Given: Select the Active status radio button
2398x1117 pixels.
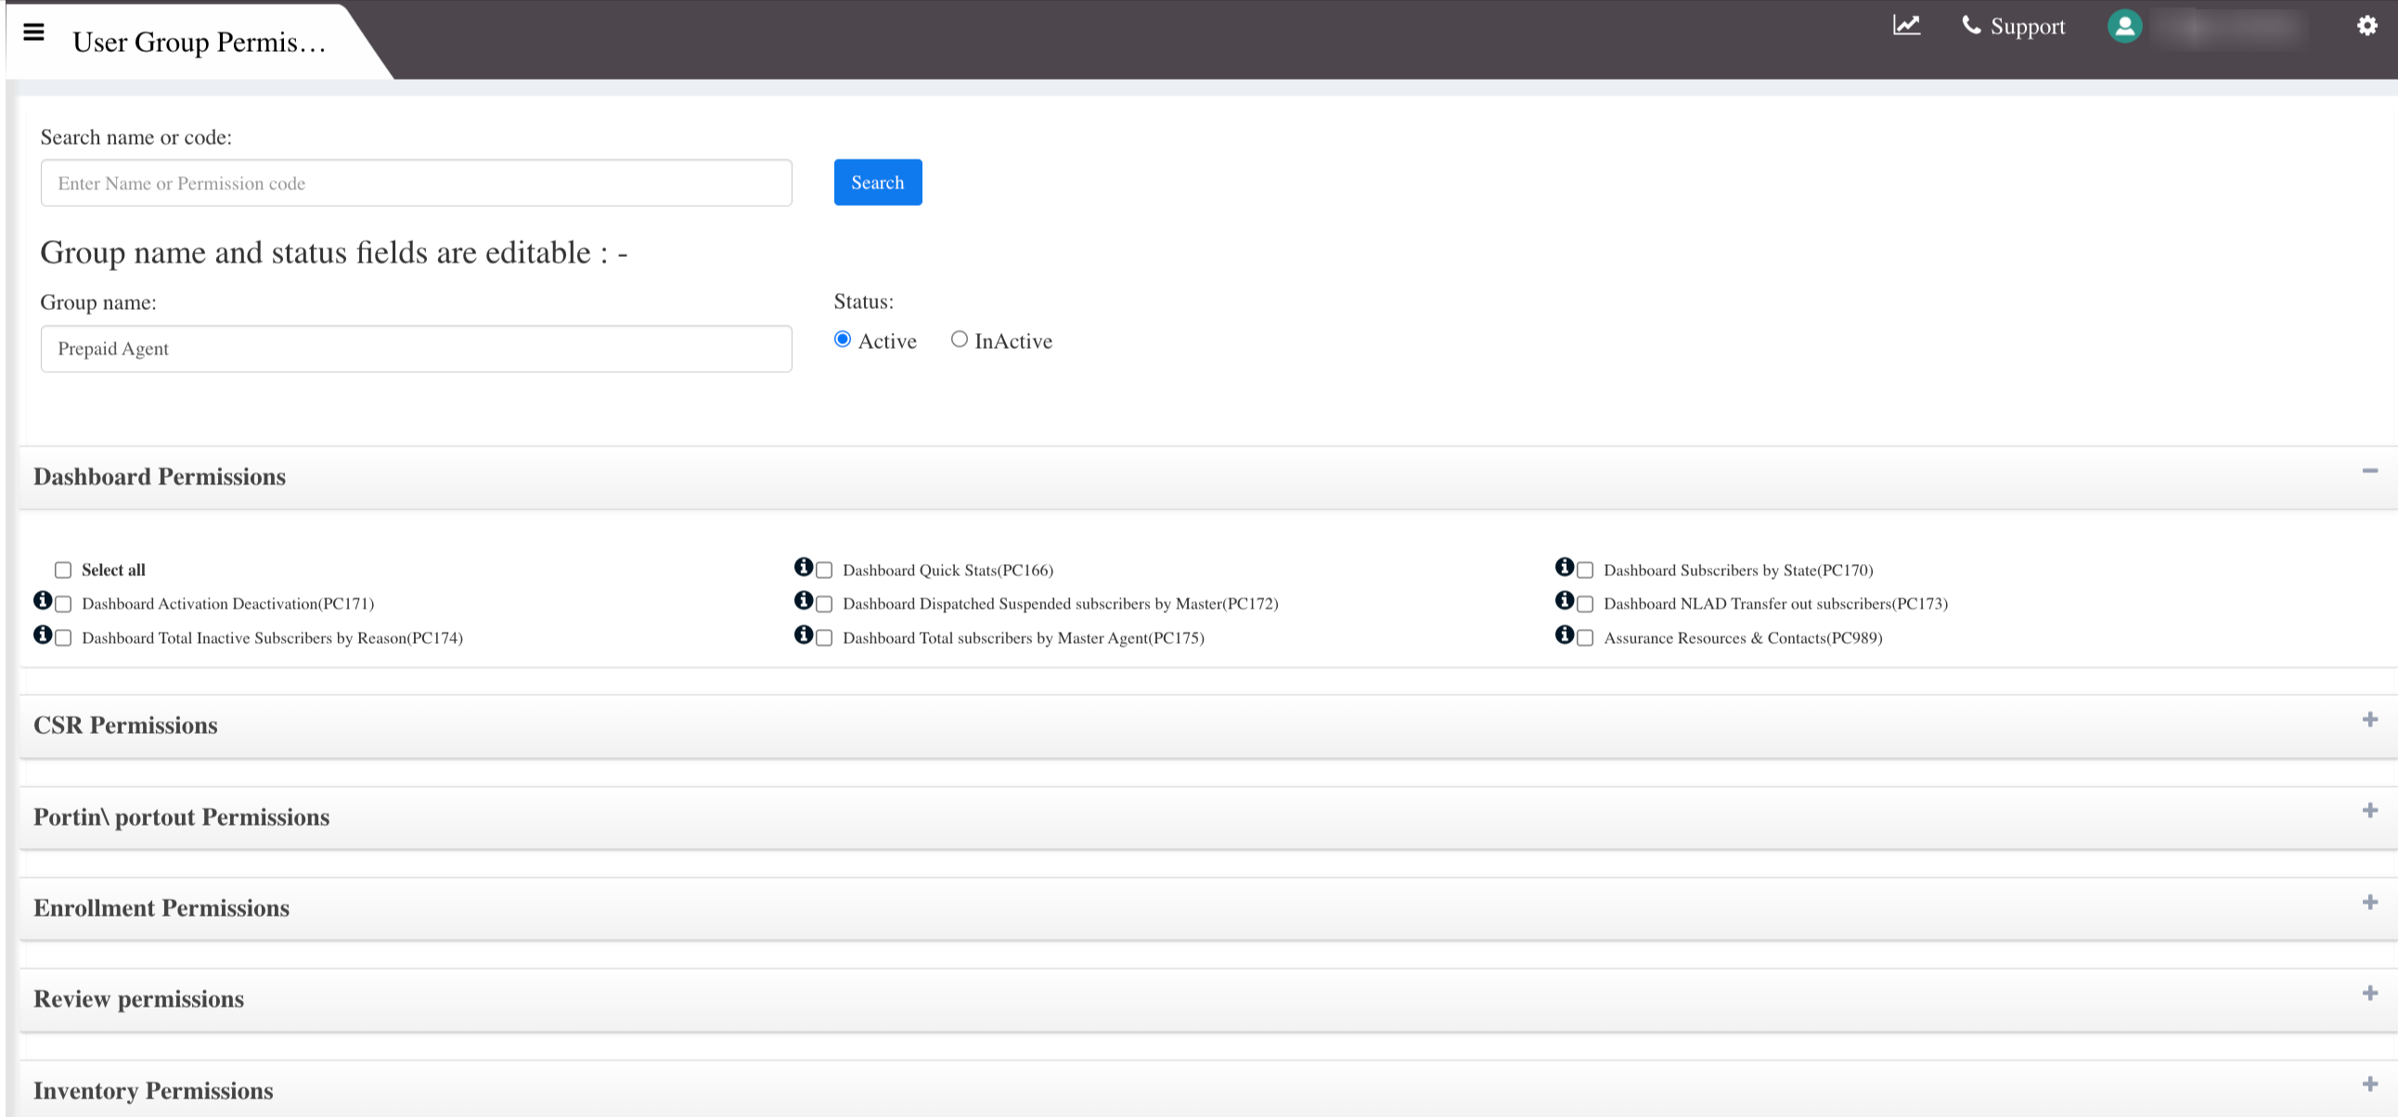Looking at the screenshot, I should (843, 340).
